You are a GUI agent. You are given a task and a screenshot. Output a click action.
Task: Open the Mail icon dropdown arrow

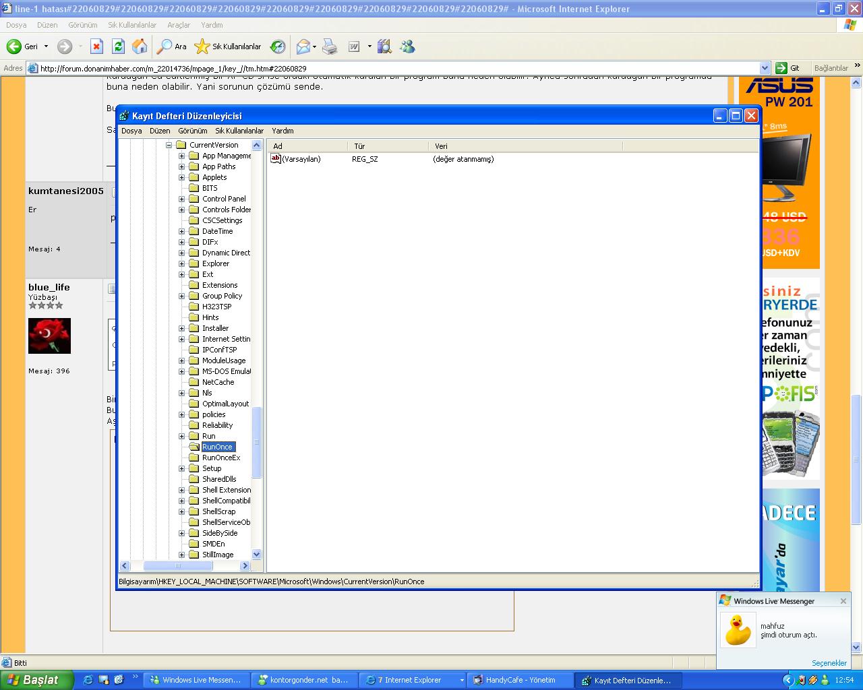tap(315, 46)
